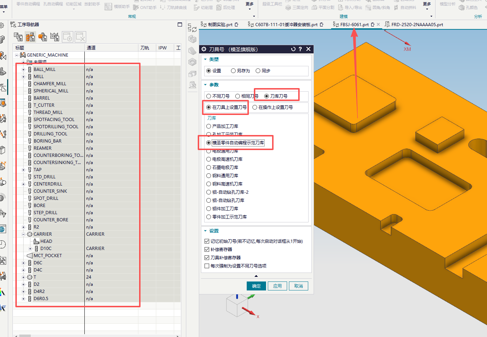Toggle the 补偿寄存器 checkbox

(207, 249)
